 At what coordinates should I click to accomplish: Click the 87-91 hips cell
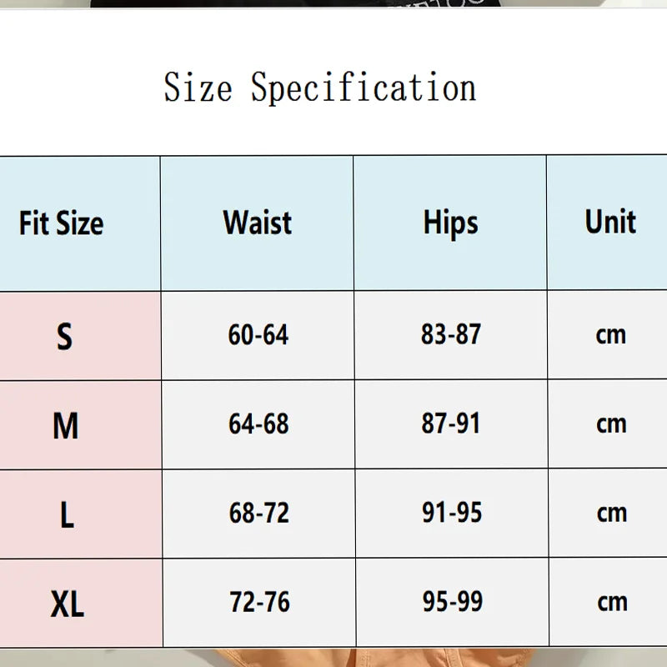[x=451, y=424]
